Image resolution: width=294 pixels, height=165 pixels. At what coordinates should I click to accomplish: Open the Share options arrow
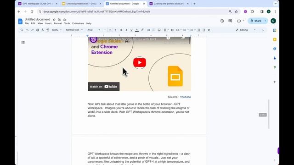click(266, 21)
